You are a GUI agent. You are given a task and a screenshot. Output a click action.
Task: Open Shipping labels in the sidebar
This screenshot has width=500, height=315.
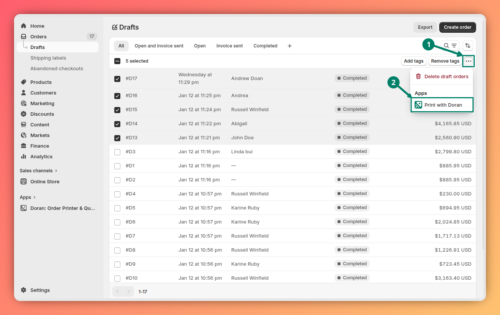pos(48,58)
